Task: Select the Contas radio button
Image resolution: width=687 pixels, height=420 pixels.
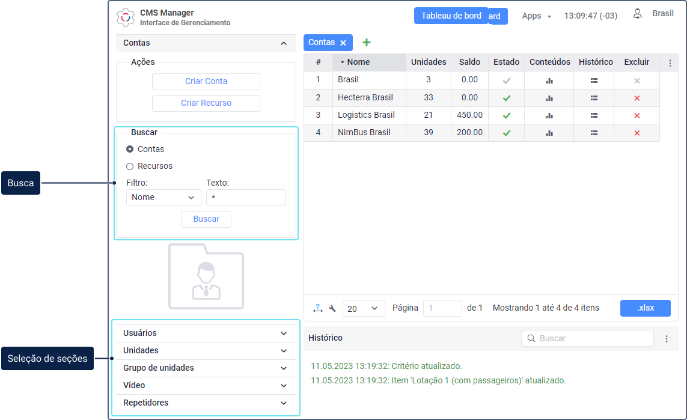Action: tap(130, 149)
